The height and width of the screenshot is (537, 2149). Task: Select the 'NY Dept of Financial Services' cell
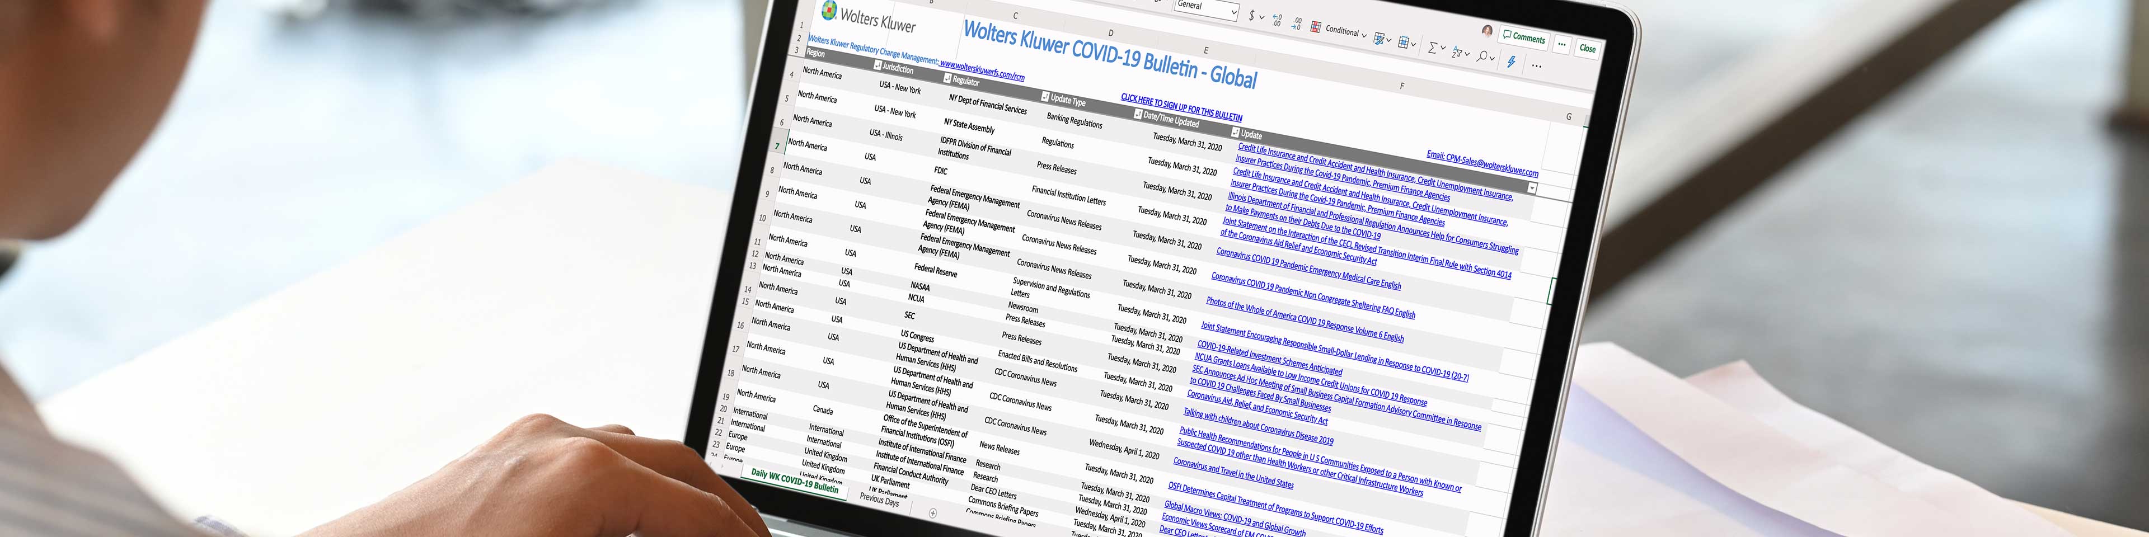(x=988, y=103)
